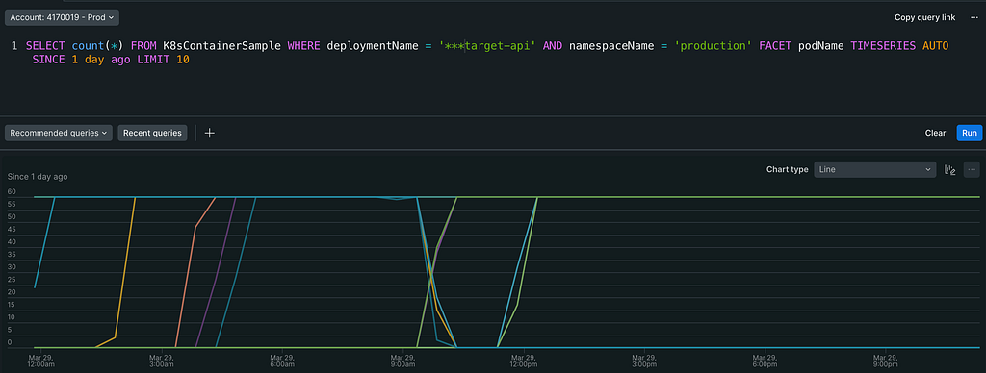This screenshot has width=986, height=373.
Task: Clear the query with the Clear button
Action: [935, 133]
